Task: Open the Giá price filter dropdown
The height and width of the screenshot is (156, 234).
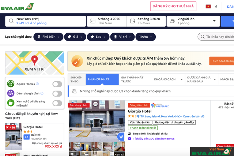Action: (x=75, y=37)
